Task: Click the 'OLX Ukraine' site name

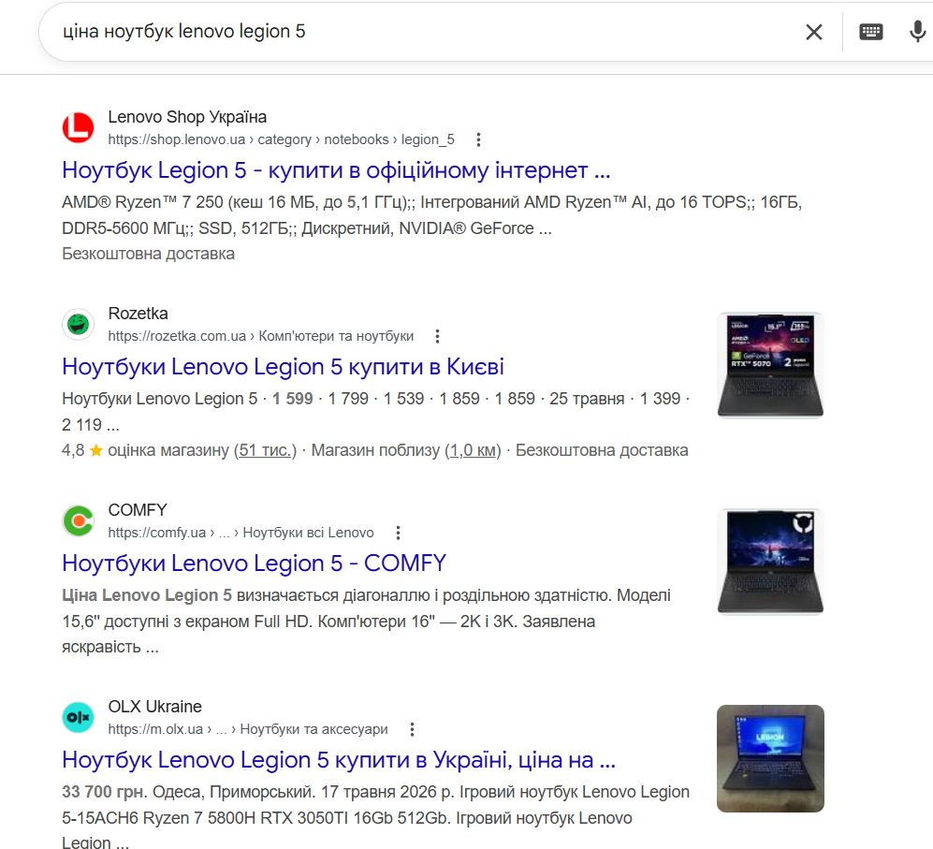Action: pos(154,706)
